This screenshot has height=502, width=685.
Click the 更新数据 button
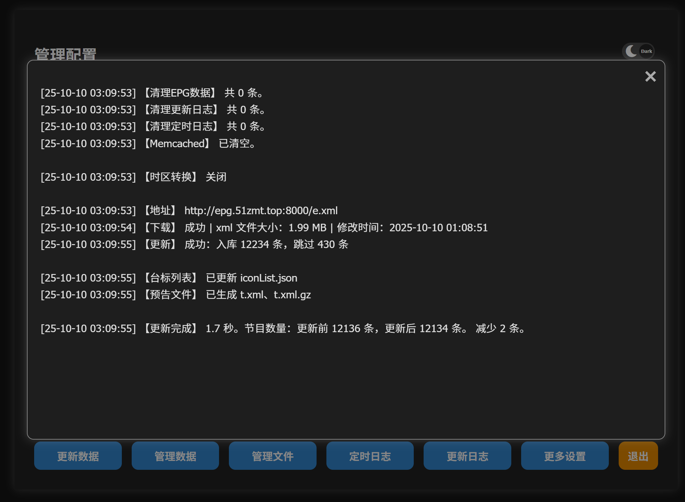pyautogui.click(x=78, y=456)
